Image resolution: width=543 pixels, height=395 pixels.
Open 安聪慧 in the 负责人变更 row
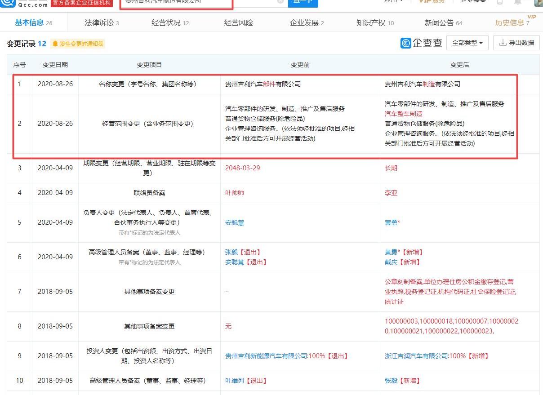coord(235,222)
